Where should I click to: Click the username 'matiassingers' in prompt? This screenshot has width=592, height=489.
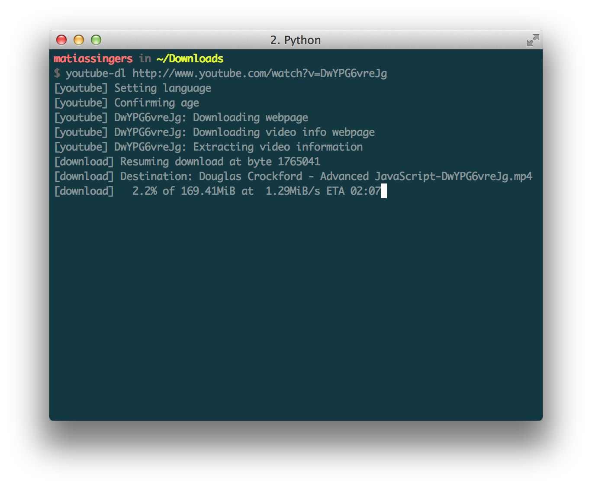click(x=93, y=59)
